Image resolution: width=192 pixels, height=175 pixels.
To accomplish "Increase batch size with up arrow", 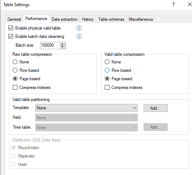I will coord(63,44).
